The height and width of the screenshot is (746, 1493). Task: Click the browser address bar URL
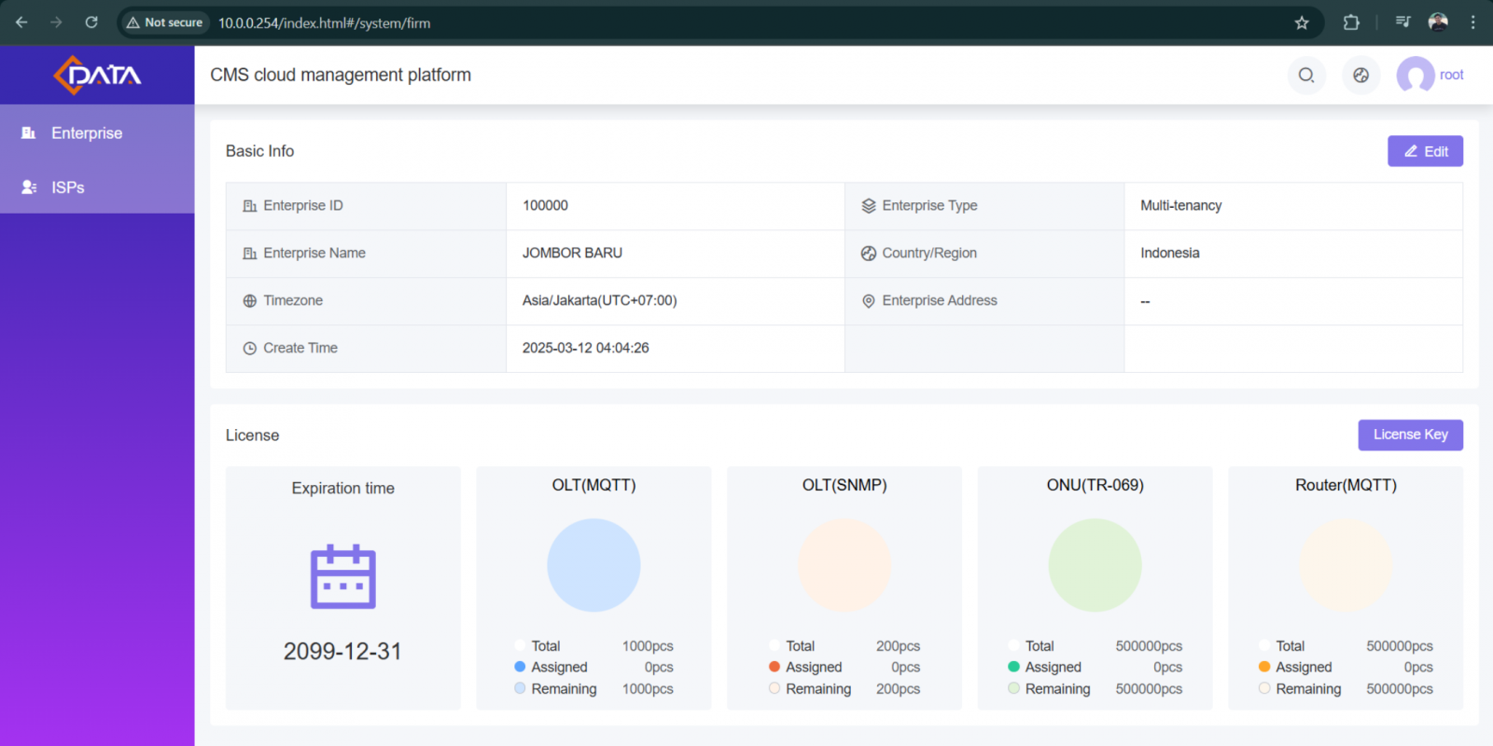coord(324,22)
